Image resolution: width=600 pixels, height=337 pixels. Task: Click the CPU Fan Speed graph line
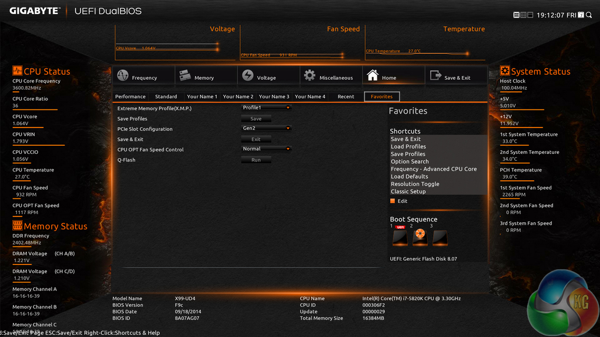pyautogui.click(x=292, y=55)
